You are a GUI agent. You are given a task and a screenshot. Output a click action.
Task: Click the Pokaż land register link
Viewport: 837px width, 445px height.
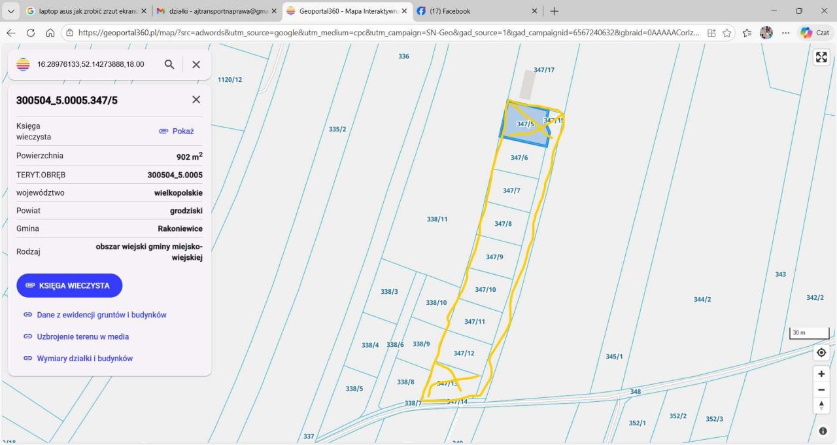(x=177, y=131)
